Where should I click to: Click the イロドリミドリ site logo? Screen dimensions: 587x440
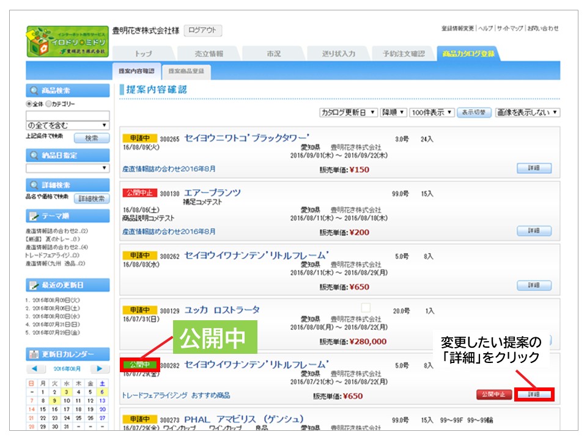pos(67,42)
